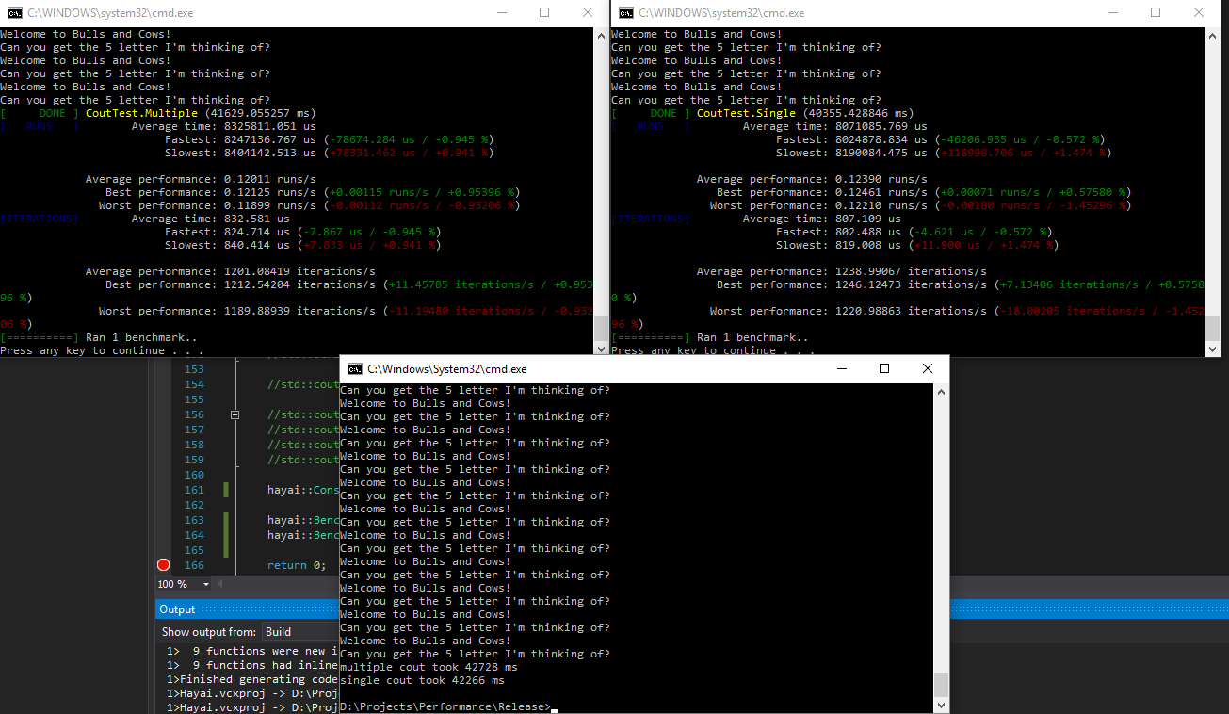Maximize the CoutTest.Multiple cmd window
The height and width of the screenshot is (714, 1229).
pos(544,13)
